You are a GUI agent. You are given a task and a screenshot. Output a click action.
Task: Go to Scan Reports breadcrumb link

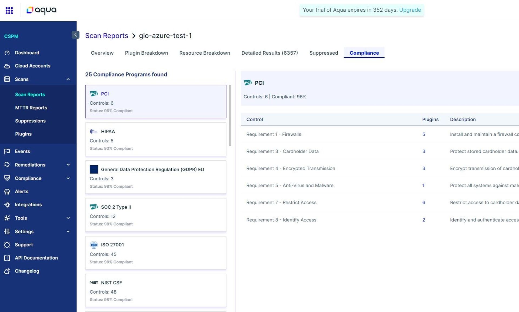coord(107,36)
